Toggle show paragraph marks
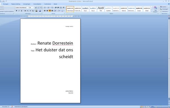170x108 pixels. pyautogui.click(x=63, y=8)
